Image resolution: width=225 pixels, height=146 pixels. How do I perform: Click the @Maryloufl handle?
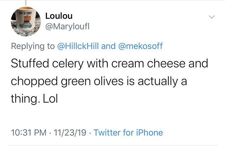point(66,27)
